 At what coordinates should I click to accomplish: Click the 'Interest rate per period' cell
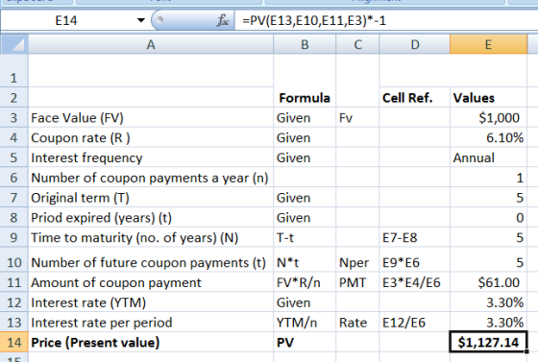click(x=151, y=323)
